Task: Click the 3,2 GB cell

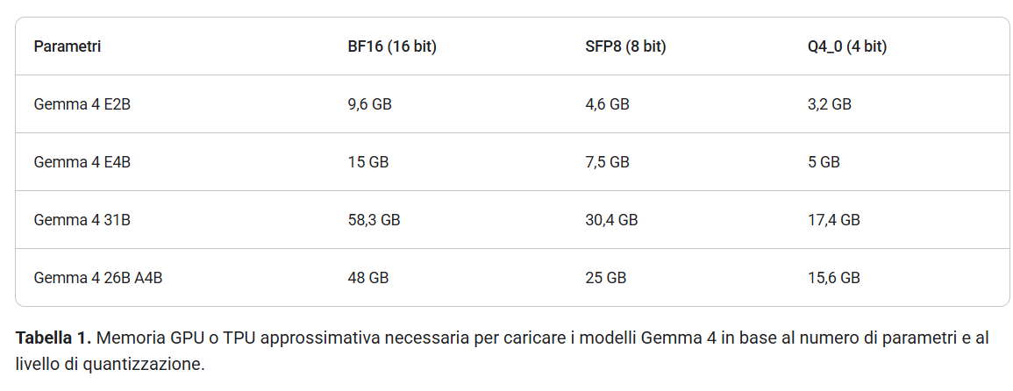Action: coord(829,104)
